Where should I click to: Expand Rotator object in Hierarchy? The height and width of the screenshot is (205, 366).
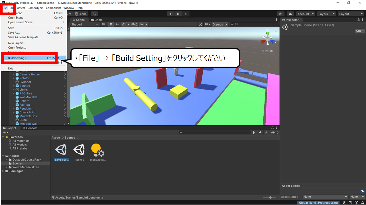tap(13, 78)
